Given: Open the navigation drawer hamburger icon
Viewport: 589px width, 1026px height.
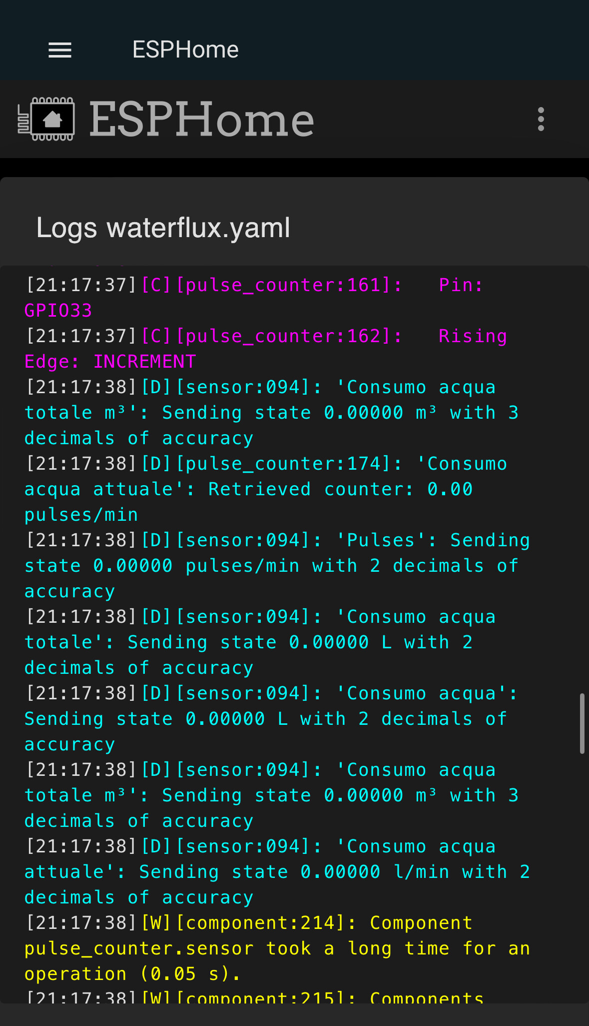Looking at the screenshot, I should pyautogui.click(x=59, y=50).
